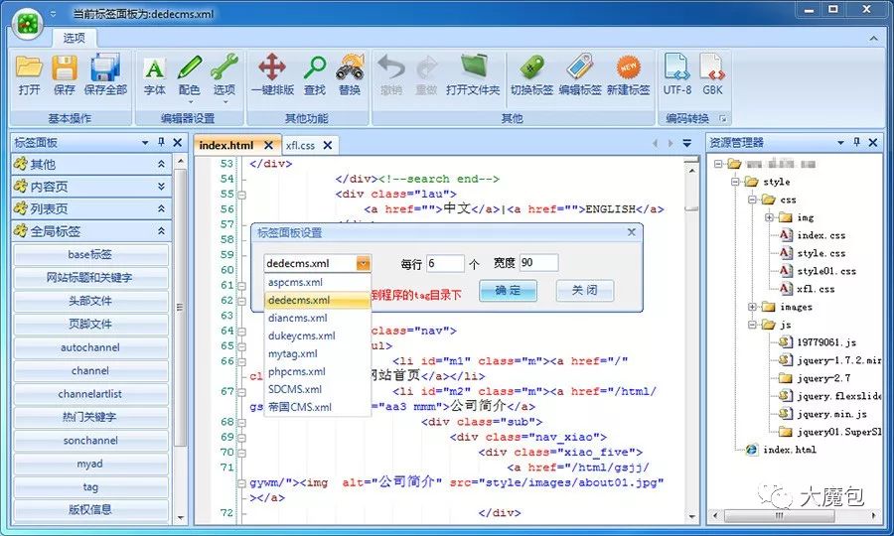Collapse the style folder in tree

coord(736,182)
